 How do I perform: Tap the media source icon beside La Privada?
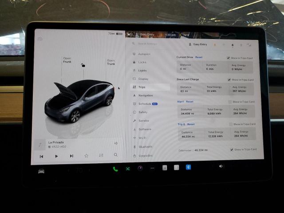tap(116, 143)
